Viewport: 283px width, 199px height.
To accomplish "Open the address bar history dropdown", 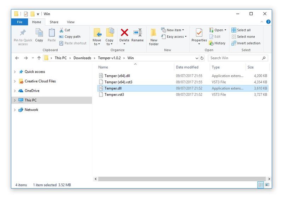I will (197, 58).
